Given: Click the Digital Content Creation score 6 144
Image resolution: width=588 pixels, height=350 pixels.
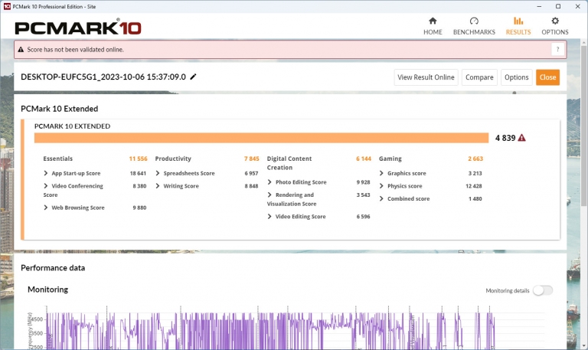Looking at the screenshot, I should click(x=364, y=159).
